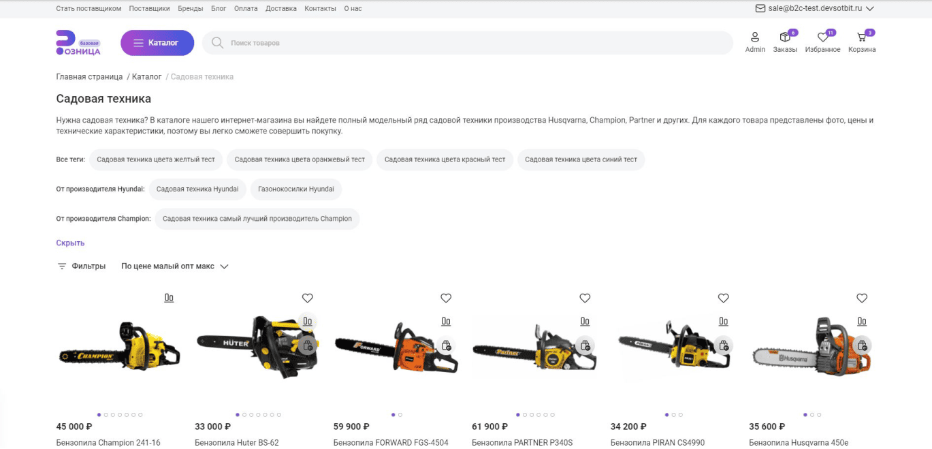
Task: Go to Главная страница breadcrumb
Action: point(89,77)
